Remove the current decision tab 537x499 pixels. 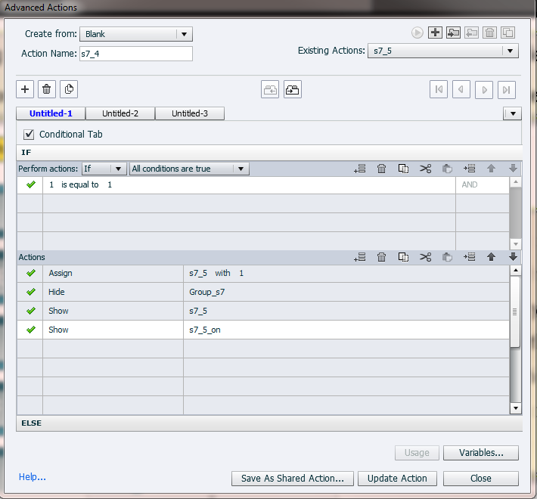[47, 89]
